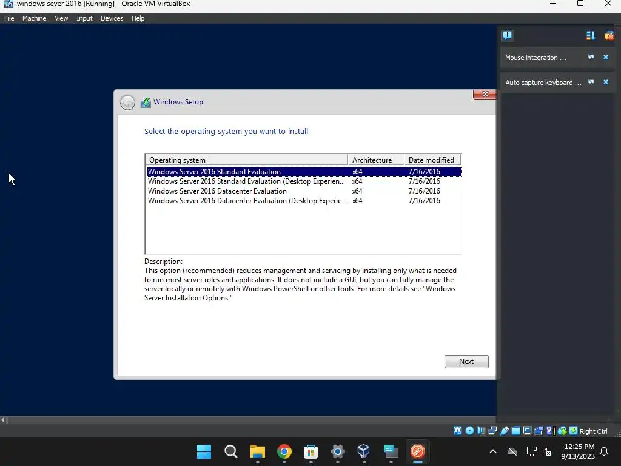Open the Windows Start menu
621x466 pixels.
[x=204, y=451]
